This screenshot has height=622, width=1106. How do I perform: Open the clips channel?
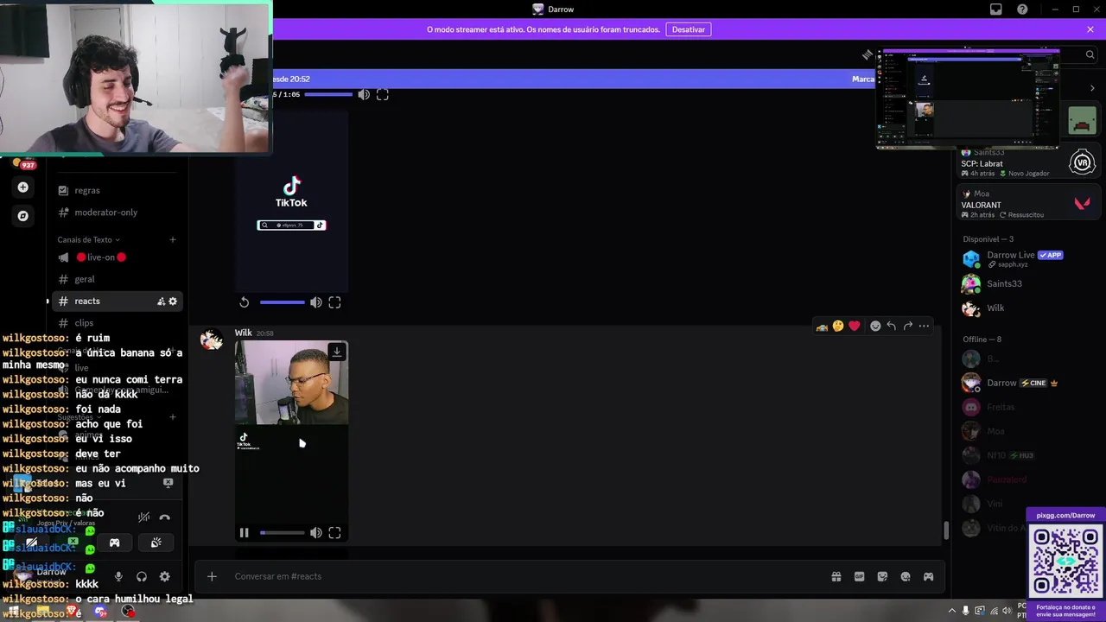tap(84, 323)
